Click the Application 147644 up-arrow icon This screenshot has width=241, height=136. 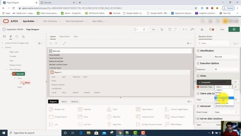4,29
